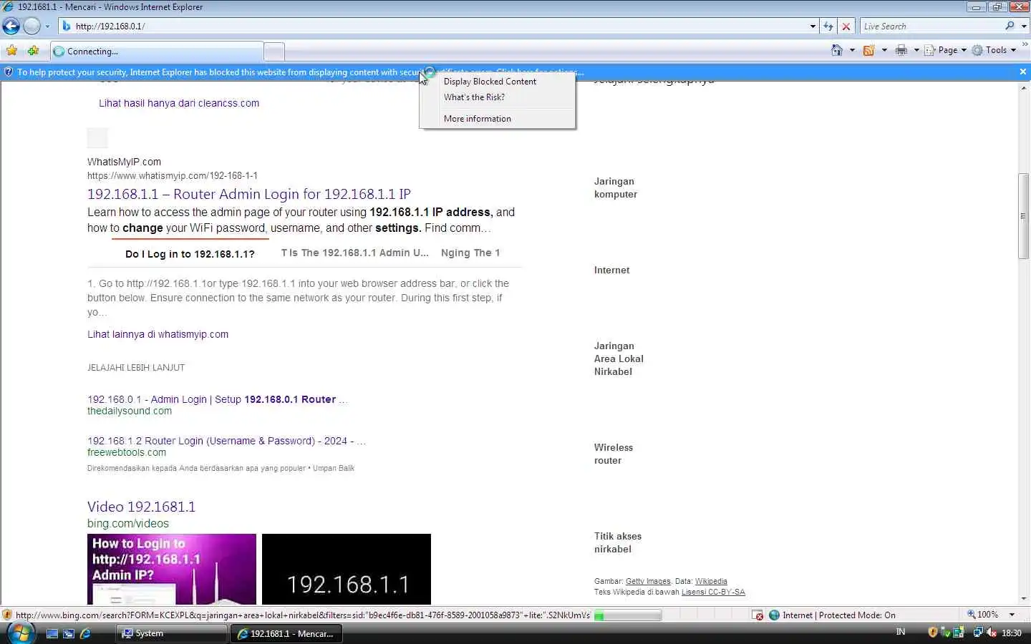Launch Internet Explorer from quick launch
The width and height of the screenshot is (1031, 644).
85,633
